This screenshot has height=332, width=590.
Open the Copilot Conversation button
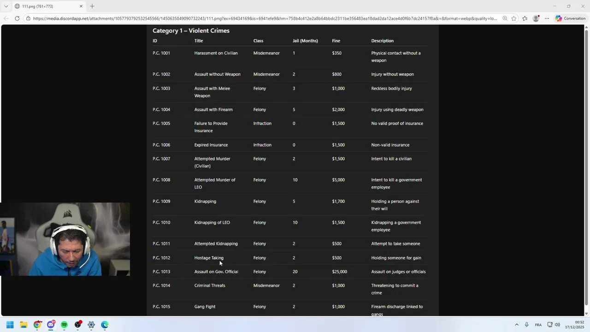pos(571,18)
